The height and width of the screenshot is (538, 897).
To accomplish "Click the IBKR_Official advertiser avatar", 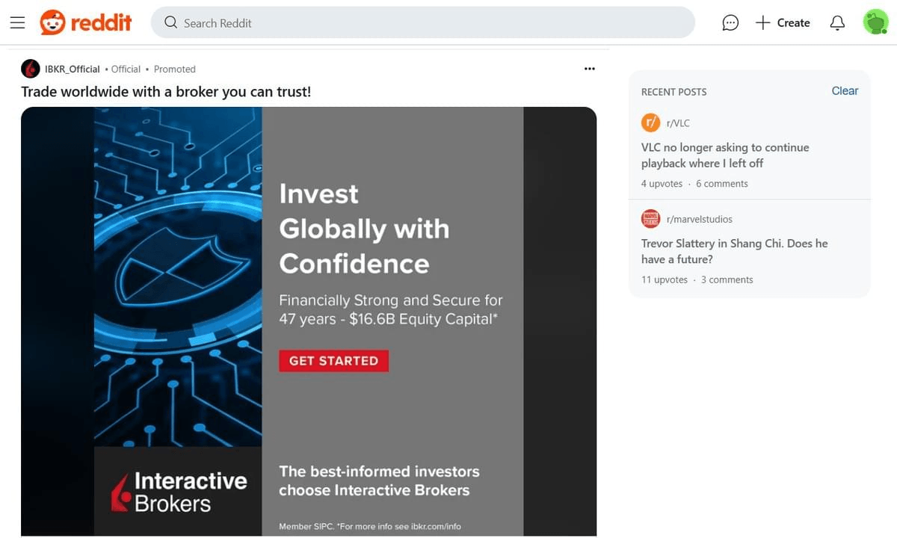I will coord(31,69).
